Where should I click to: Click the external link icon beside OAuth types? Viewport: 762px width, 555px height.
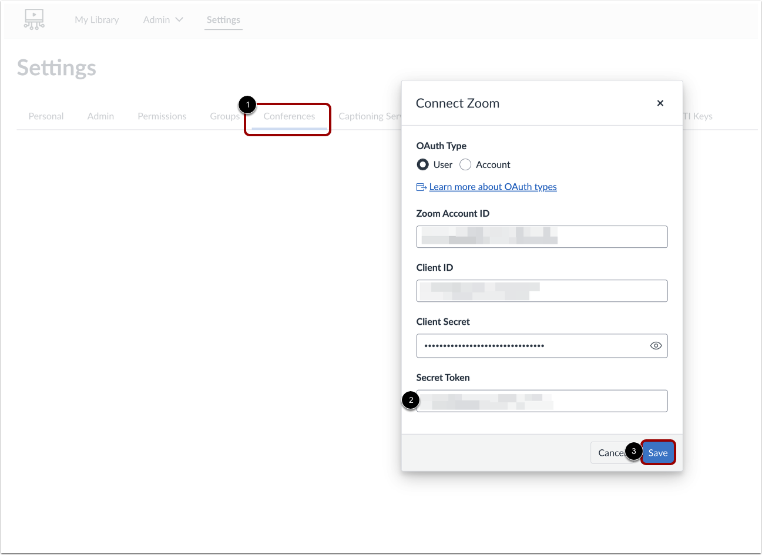pos(421,186)
